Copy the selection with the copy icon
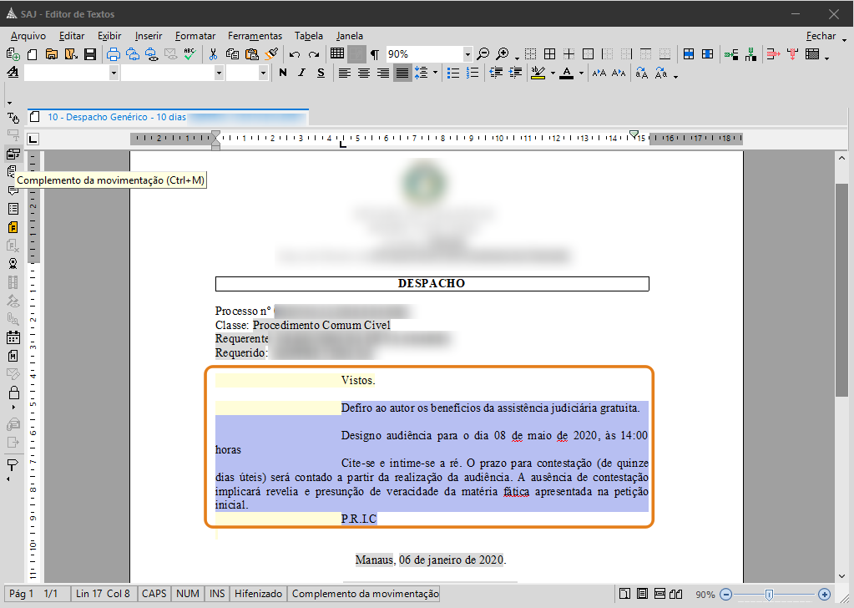Viewport: 854px width, 608px height. tap(232, 54)
